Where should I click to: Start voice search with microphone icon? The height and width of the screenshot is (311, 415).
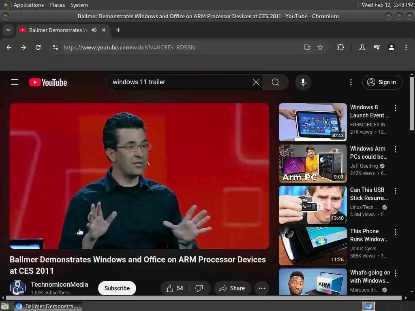(x=303, y=82)
